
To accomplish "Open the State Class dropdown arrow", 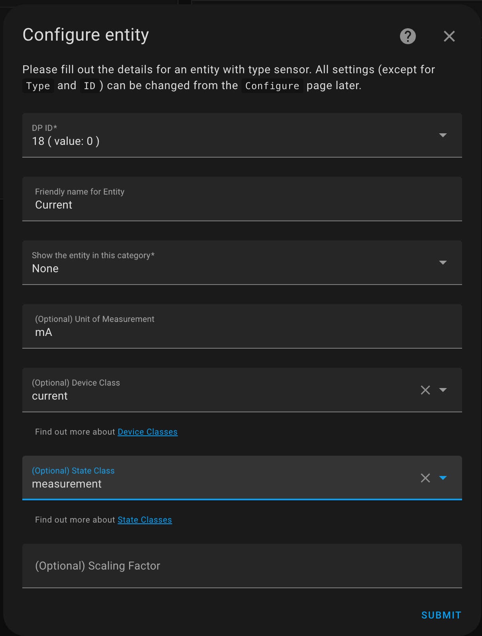I will [443, 478].
